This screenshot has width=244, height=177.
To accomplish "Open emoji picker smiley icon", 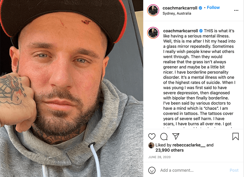I will (x=152, y=170).
